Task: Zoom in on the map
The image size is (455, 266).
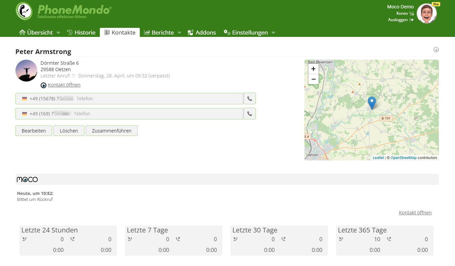Action: tap(313, 69)
